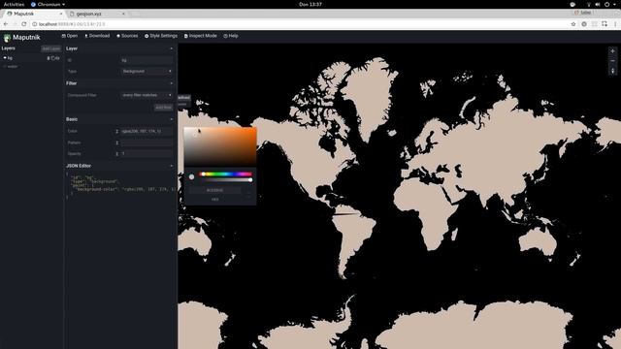Click the zoom function icon beside Opacity
The width and height of the screenshot is (621, 349).
pyautogui.click(x=116, y=153)
